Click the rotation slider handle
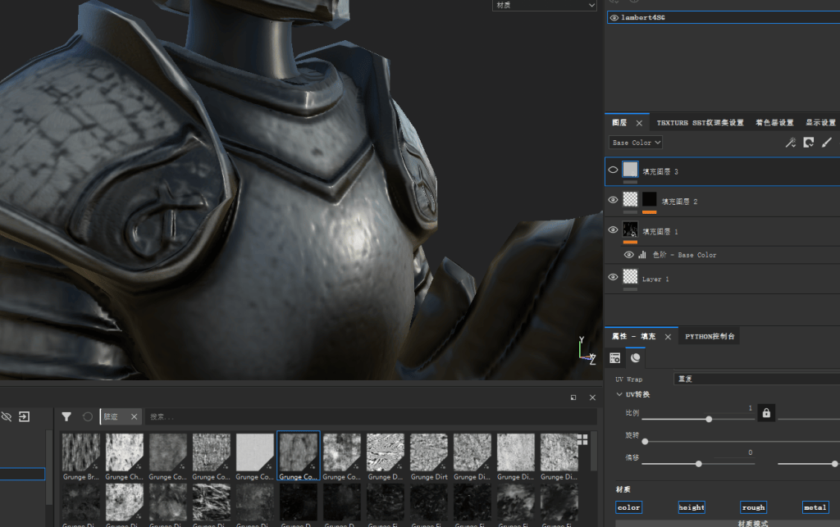Viewport: 840px width, 527px height. (645, 442)
